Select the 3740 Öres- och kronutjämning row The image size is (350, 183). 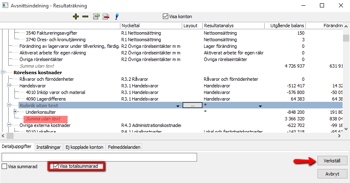click(x=56, y=40)
